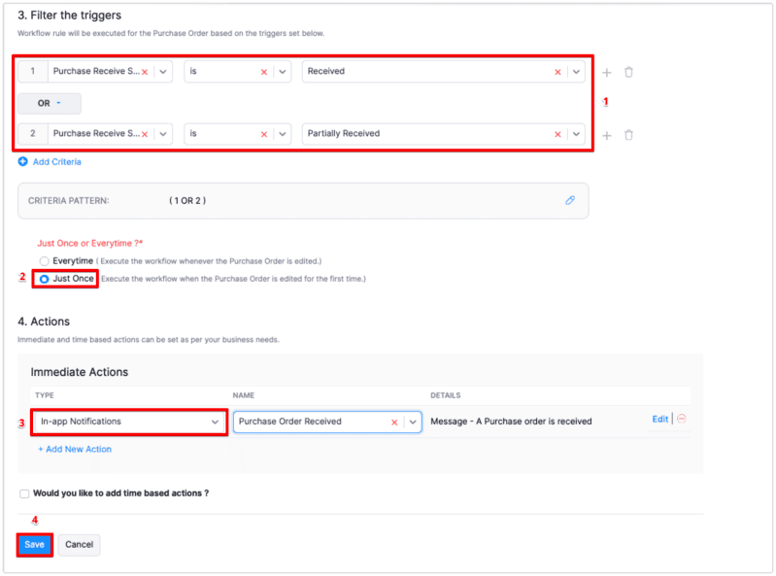Delete criteria row 1 with trash icon
The image size is (776, 576).
tap(629, 72)
